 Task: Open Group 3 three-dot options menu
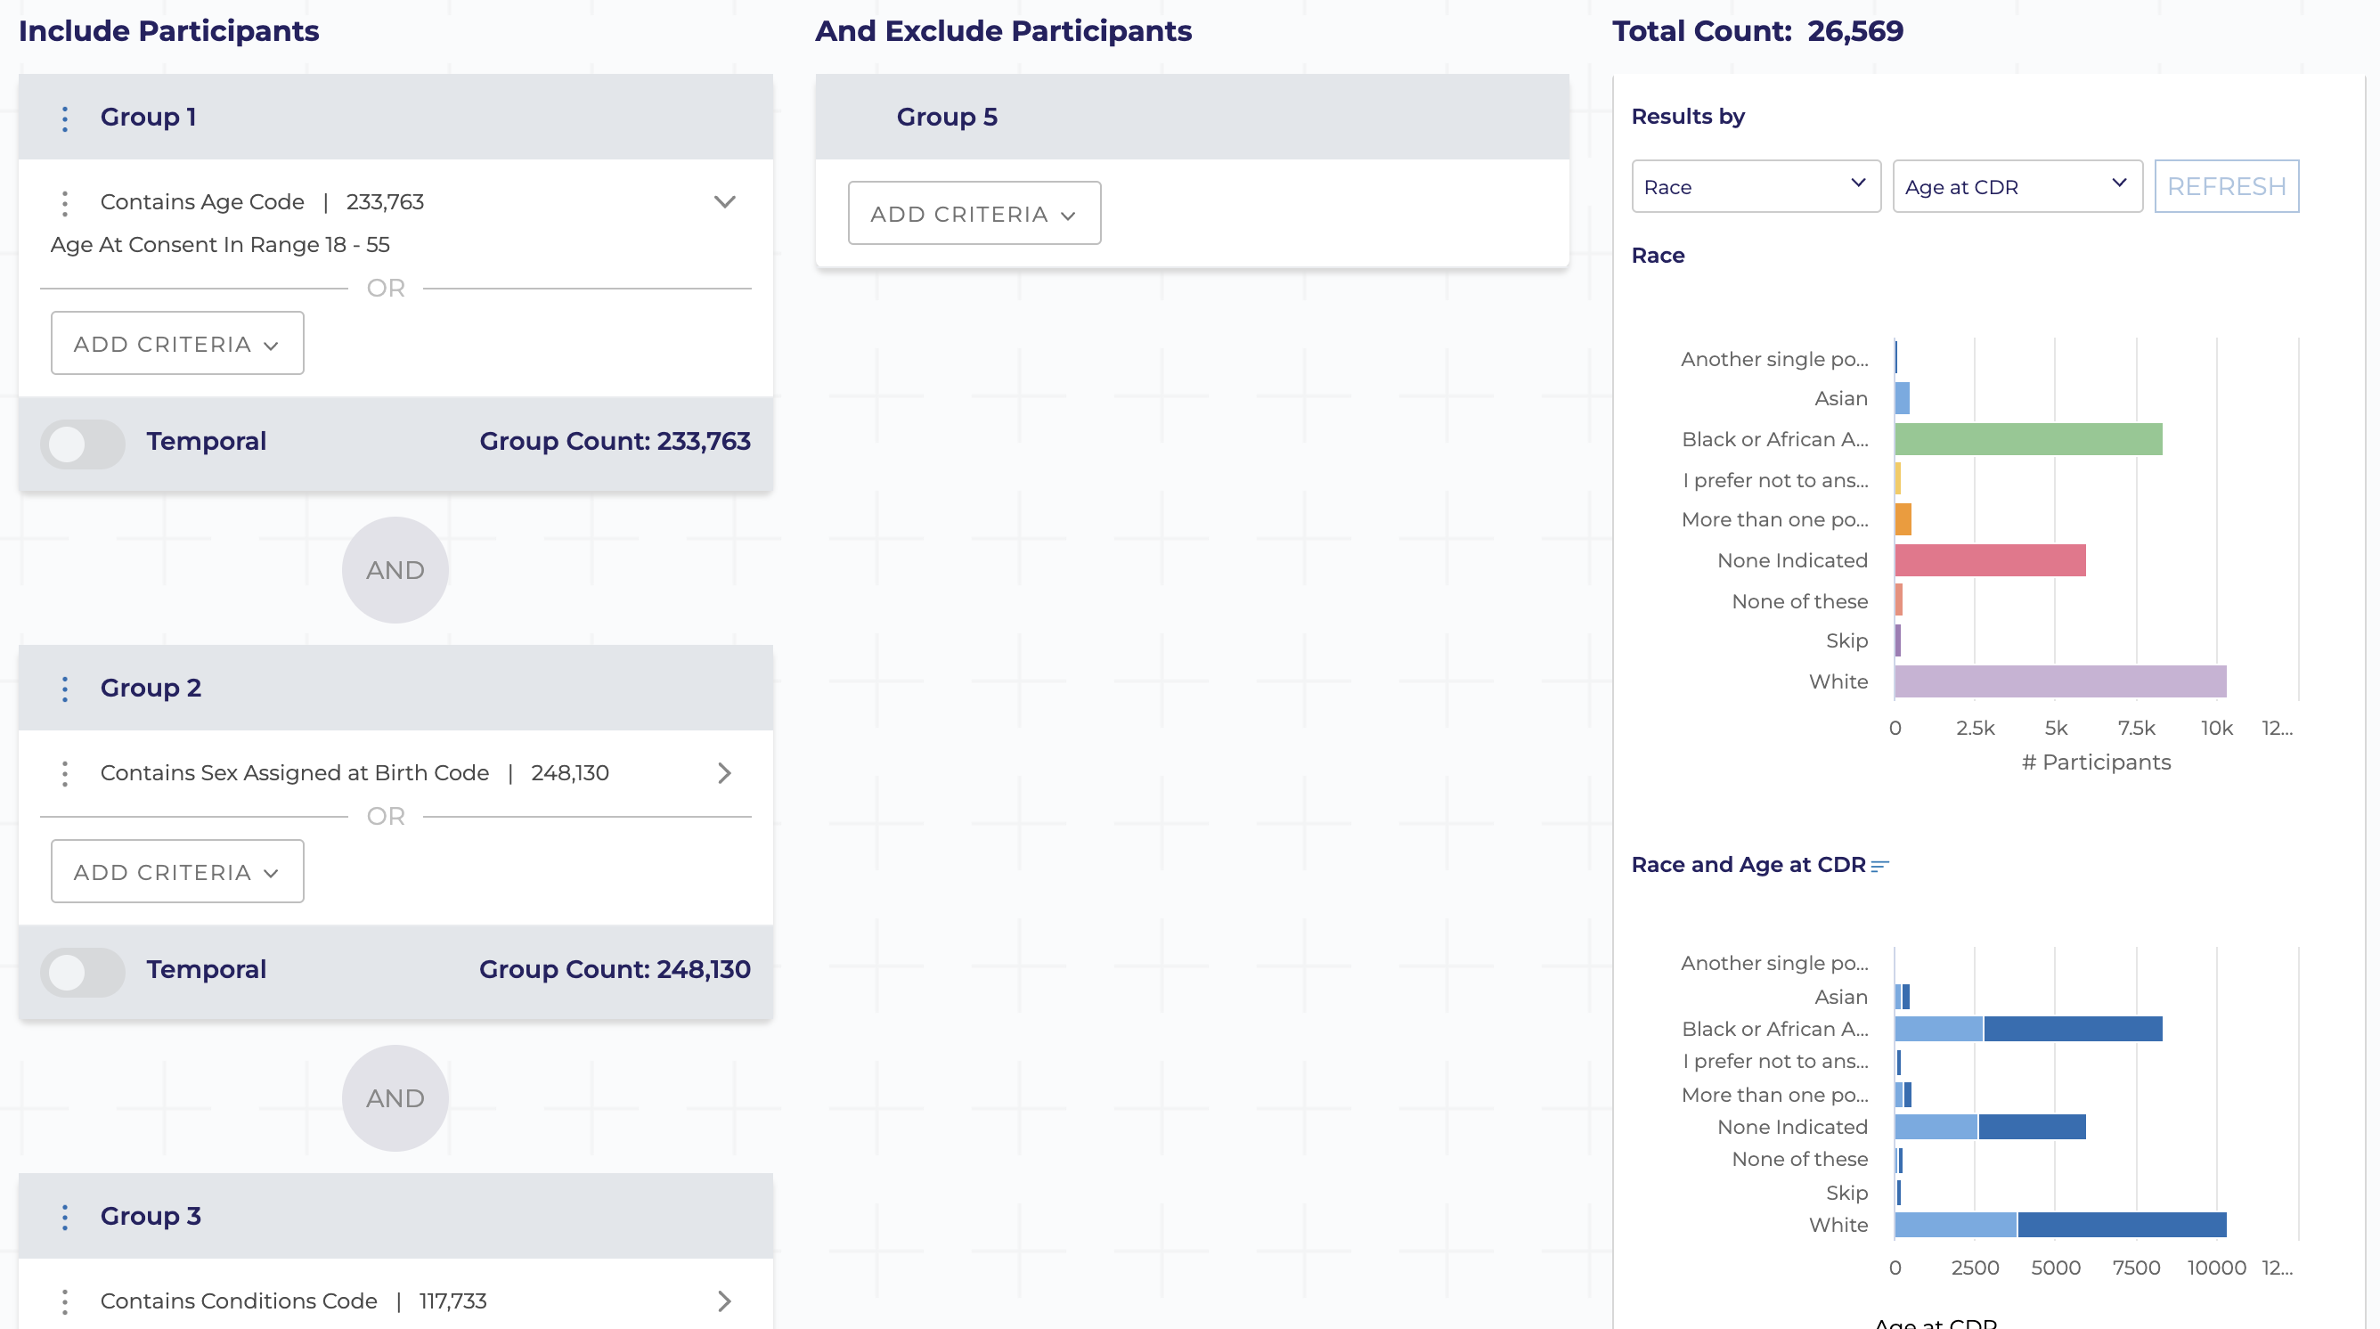(65, 1217)
